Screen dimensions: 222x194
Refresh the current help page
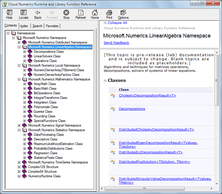click(x=81, y=12)
